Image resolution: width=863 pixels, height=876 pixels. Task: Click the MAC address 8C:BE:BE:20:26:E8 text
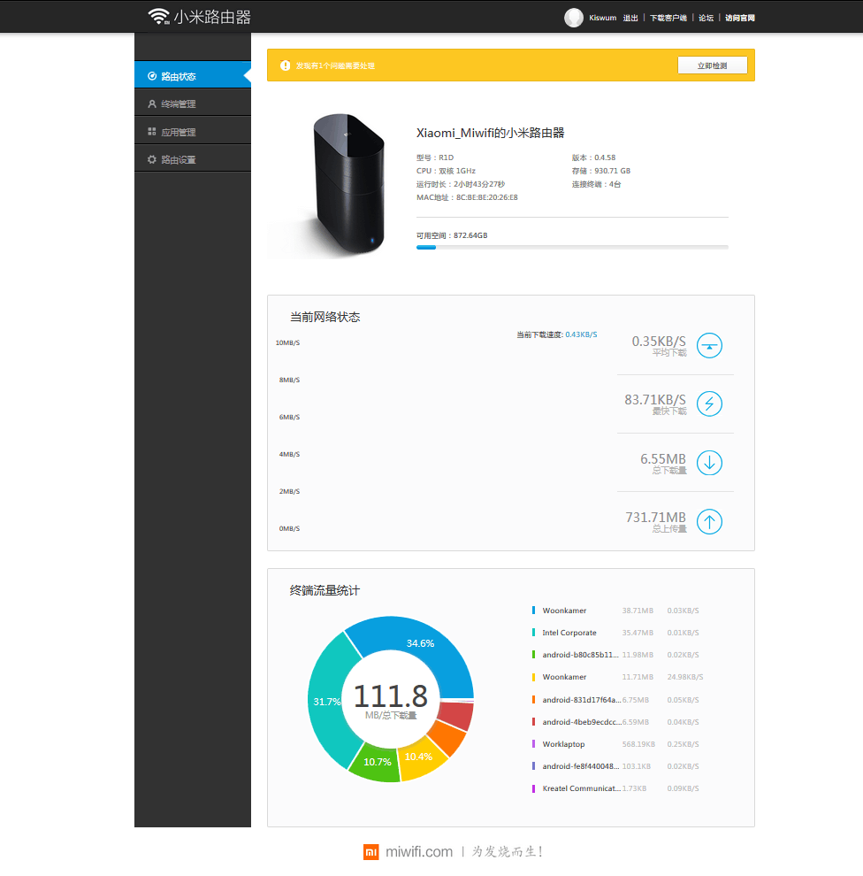click(486, 197)
